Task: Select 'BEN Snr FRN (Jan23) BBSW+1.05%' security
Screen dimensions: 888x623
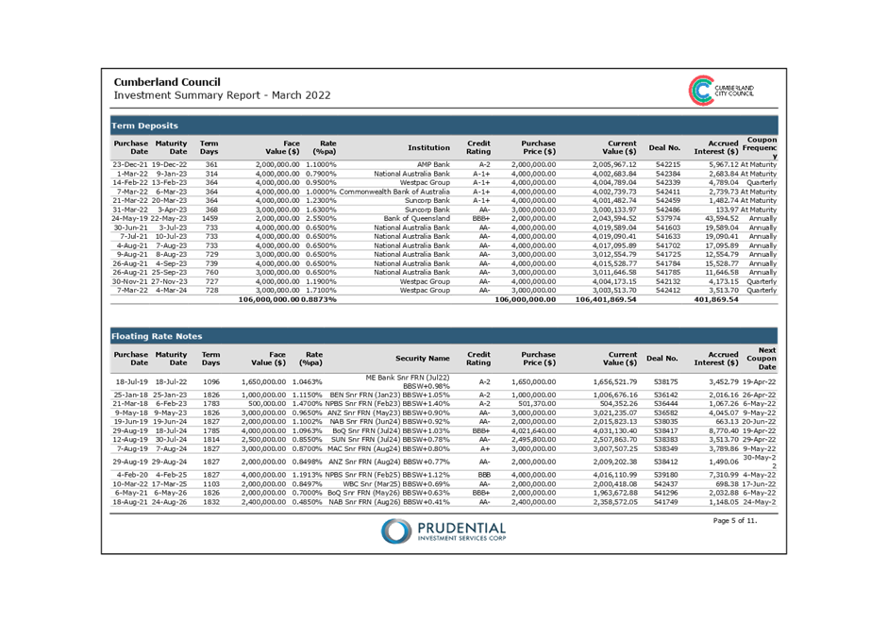Action: pyautogui.click(x=390, y=396)
